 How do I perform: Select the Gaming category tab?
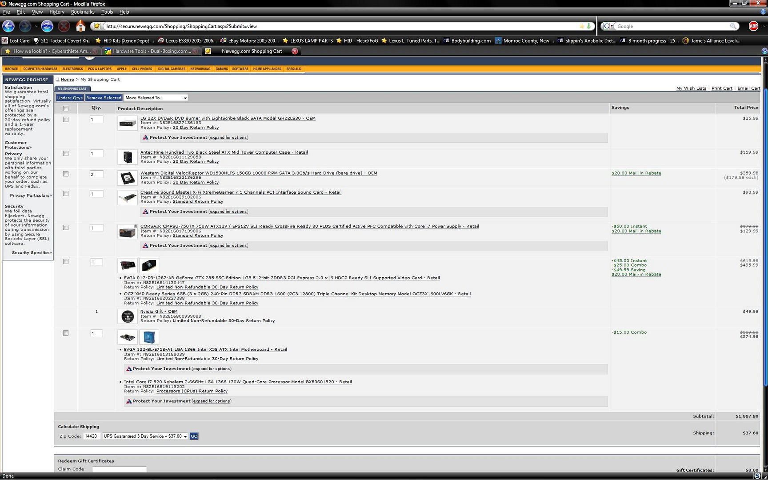tap(222, 69)
